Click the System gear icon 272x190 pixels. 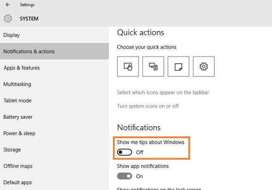pos(8,18)
